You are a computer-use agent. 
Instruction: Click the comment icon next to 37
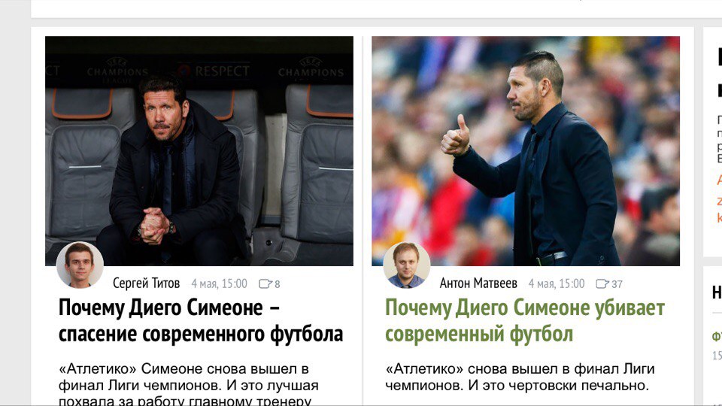(602, 283)
